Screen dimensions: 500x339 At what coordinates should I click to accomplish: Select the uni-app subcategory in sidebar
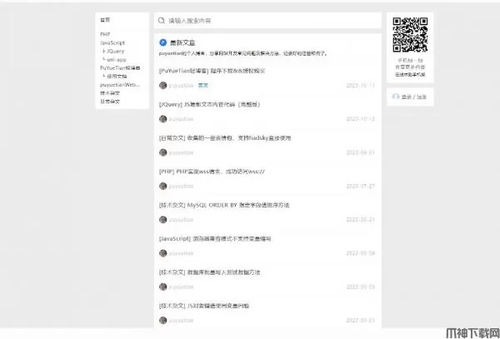click(117, 60)
